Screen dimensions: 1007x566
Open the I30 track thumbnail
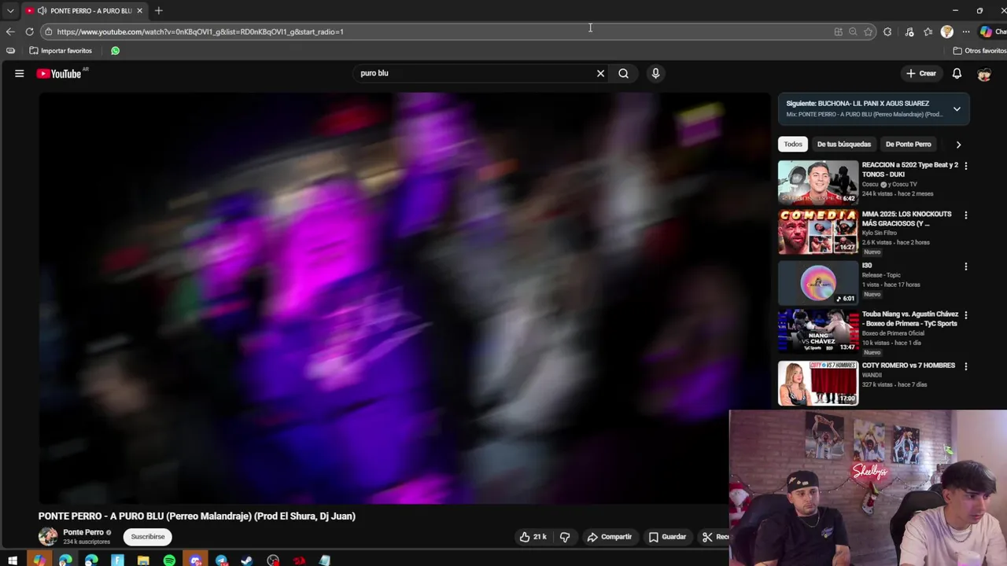818,282
